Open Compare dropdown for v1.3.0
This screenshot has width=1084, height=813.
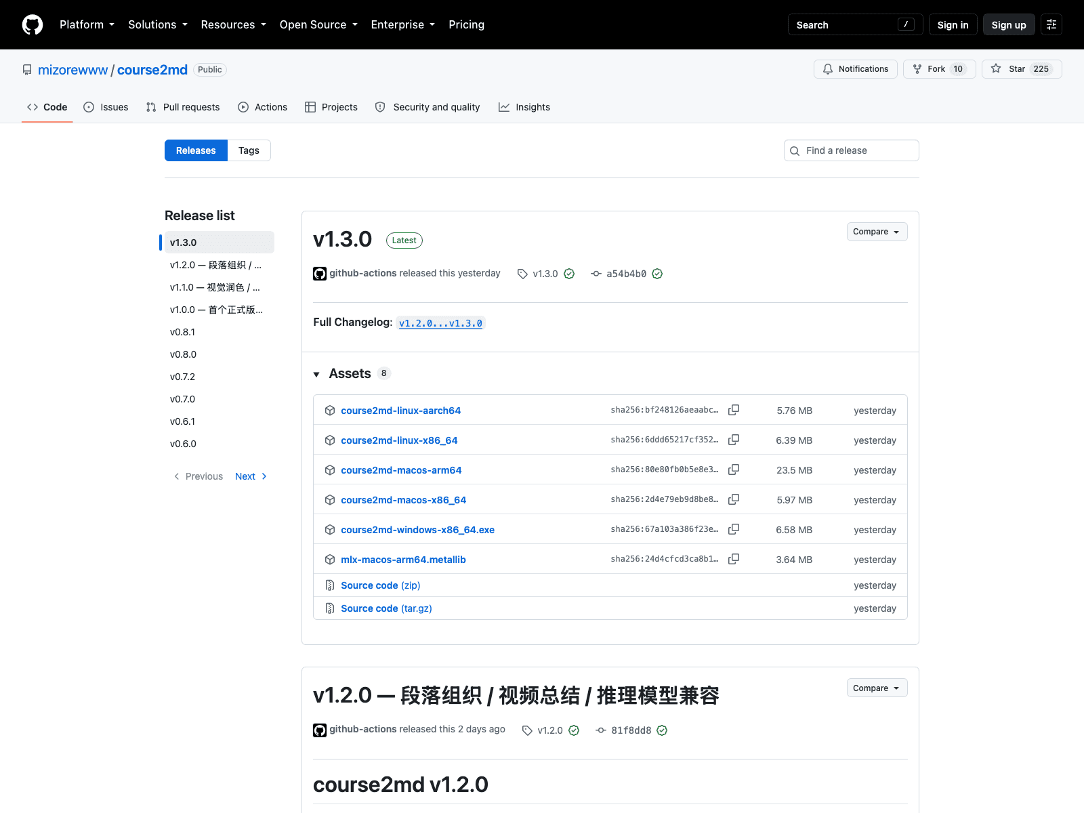pos(877,232)
